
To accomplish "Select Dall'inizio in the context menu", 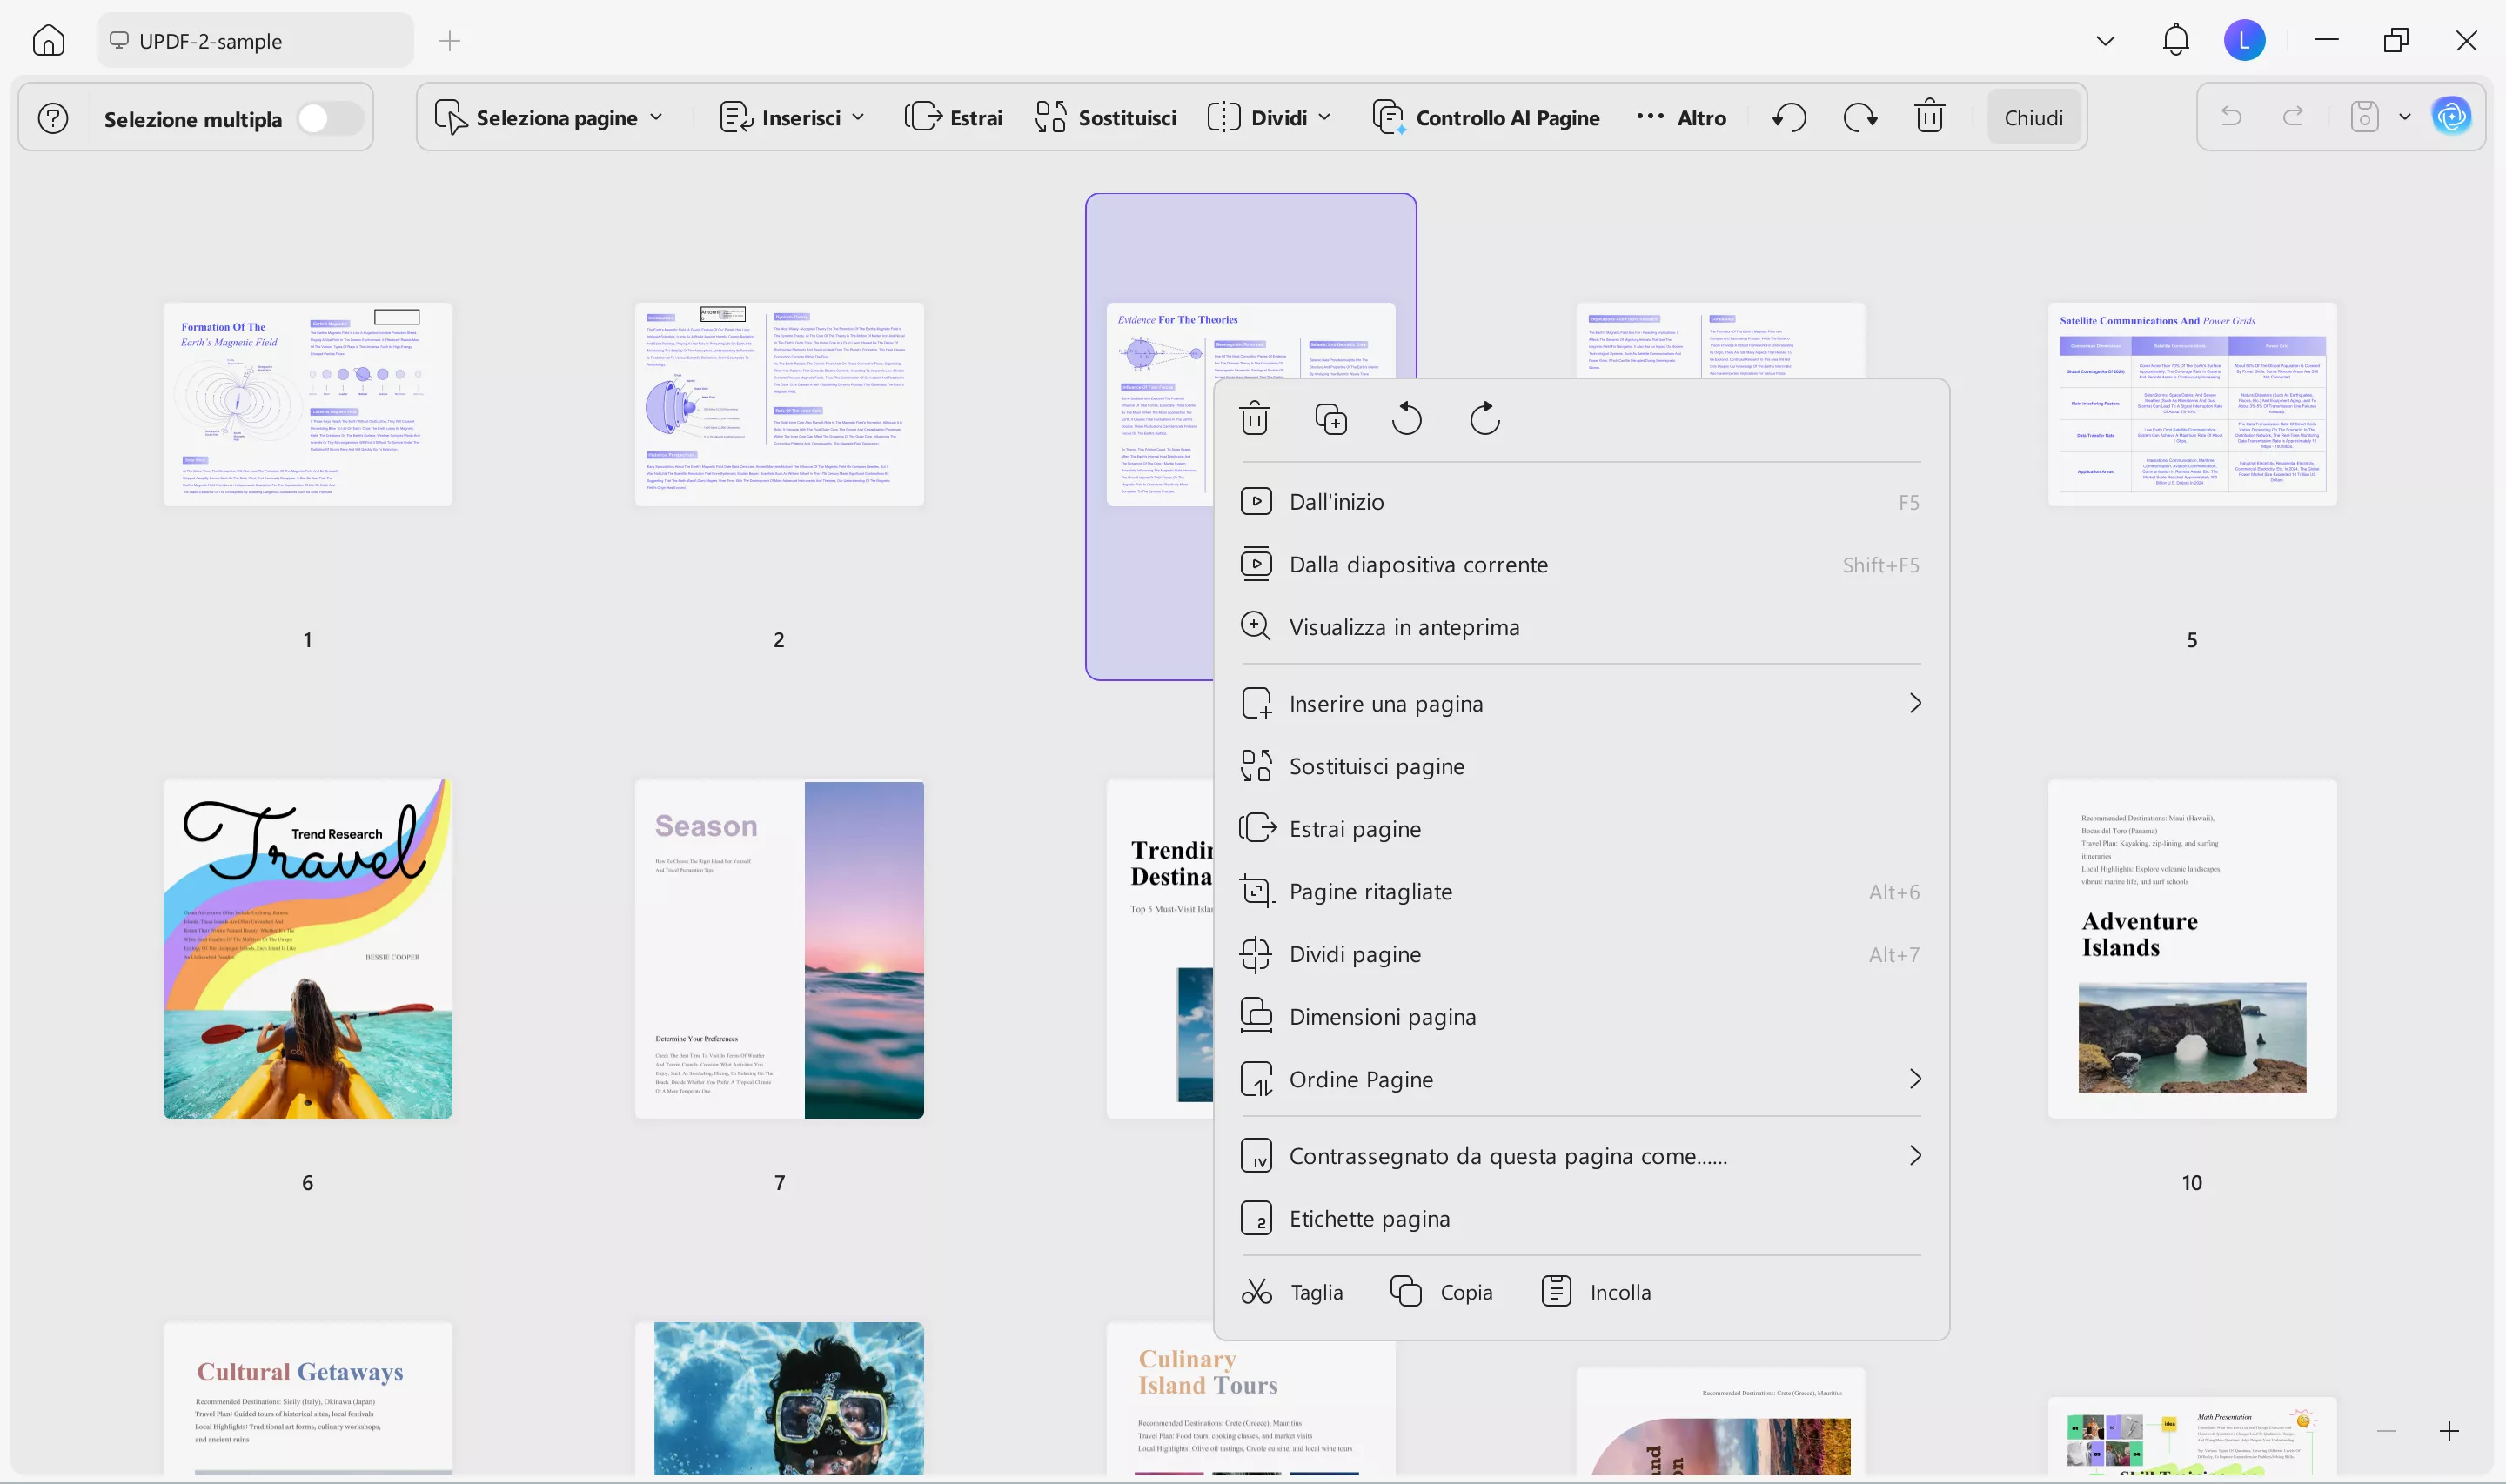I will [1337, 501].
